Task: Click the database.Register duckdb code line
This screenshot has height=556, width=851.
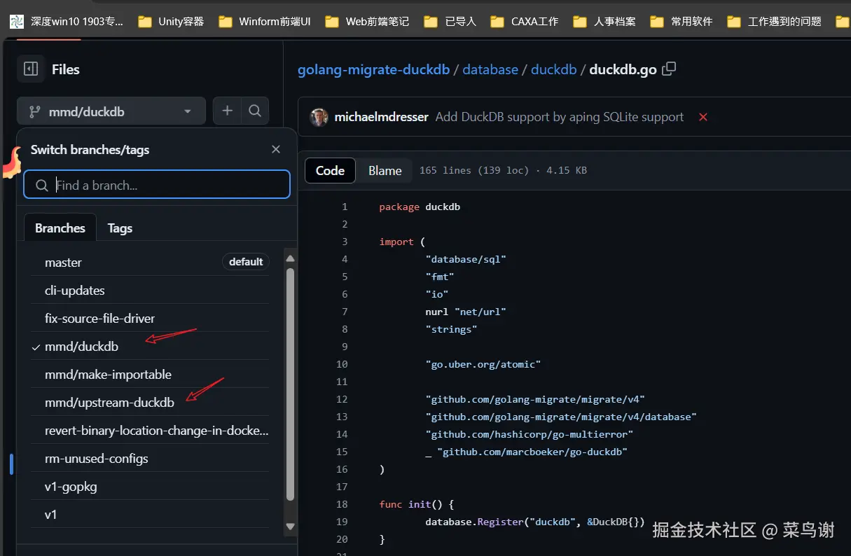Action: (x=534, y=522)
